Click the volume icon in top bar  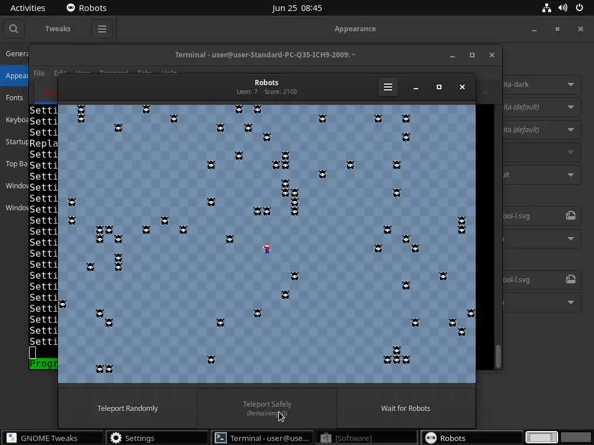[x=563, y=8]
